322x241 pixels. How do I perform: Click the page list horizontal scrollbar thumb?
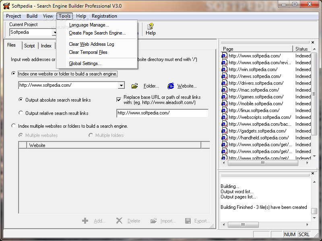coord(263,163)
